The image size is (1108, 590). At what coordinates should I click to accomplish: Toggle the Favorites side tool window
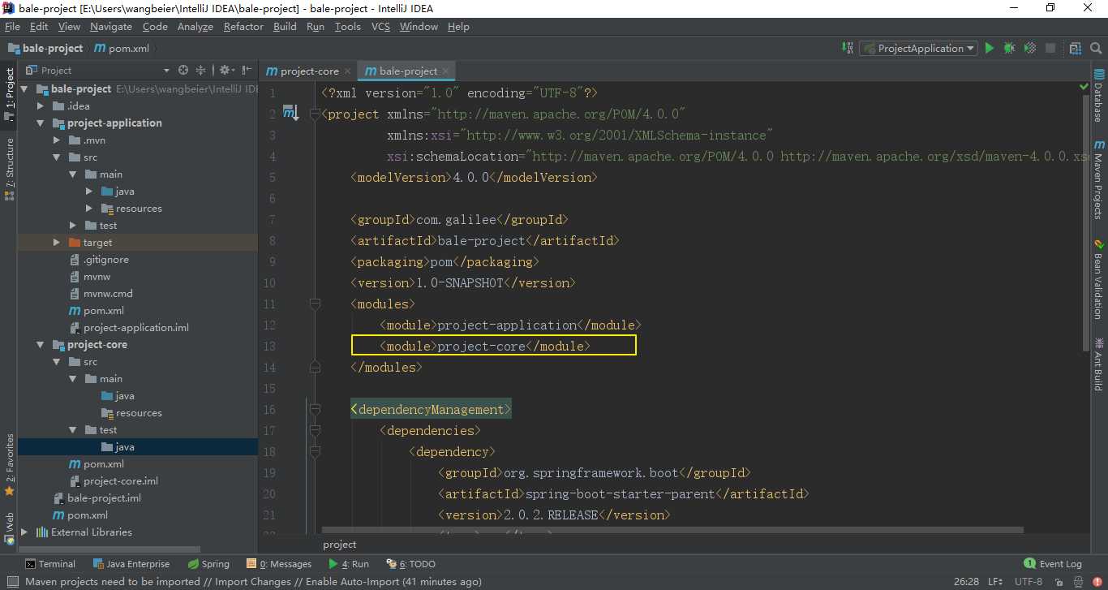(9, 465)
